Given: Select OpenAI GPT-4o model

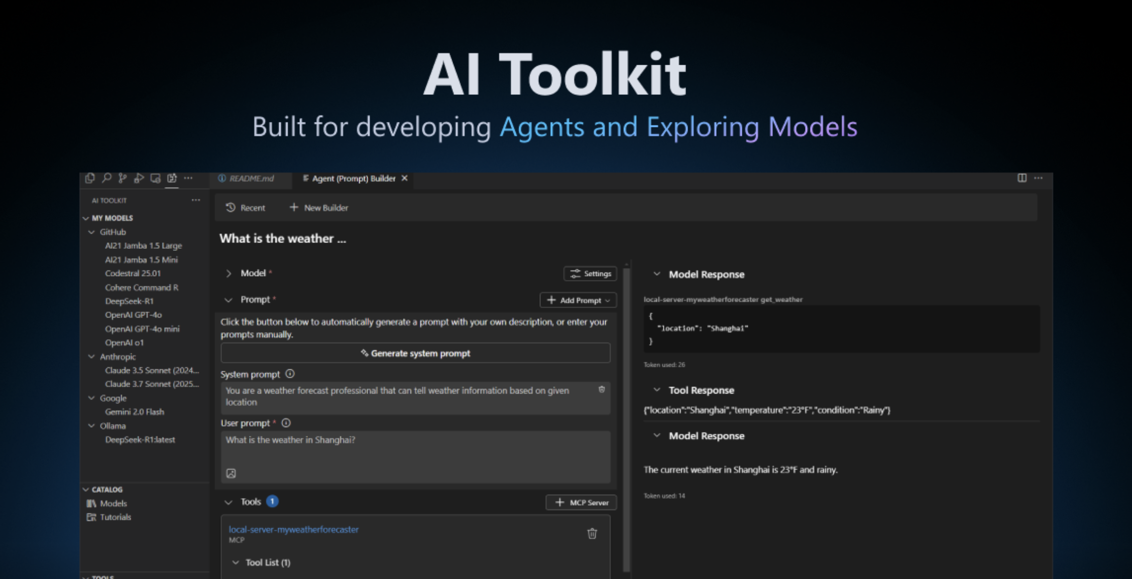Looking at the screenshot, I should (x=134, y=315).
